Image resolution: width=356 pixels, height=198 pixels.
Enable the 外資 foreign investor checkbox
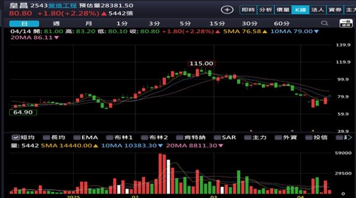(x=284, y=137)
